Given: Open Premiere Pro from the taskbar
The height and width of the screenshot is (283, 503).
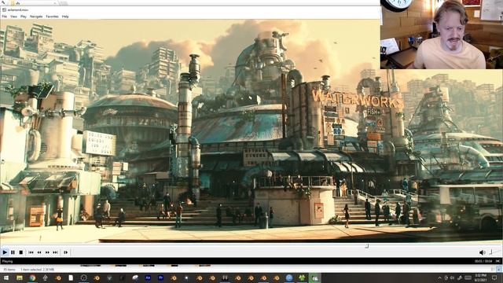Looking at the screenshot, I should pyautogui.click(x=160, y=277).
